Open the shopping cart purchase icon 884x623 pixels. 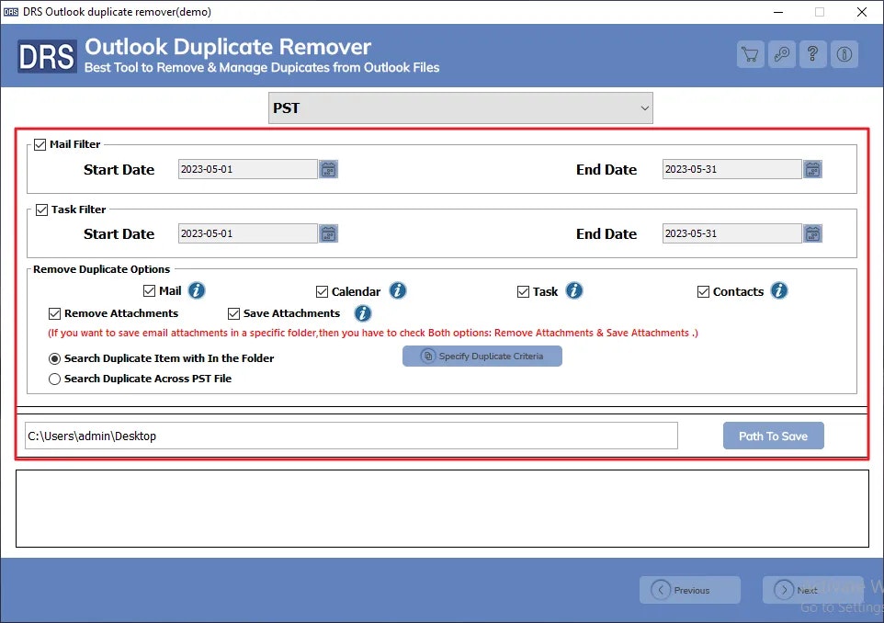click(750, 54)
